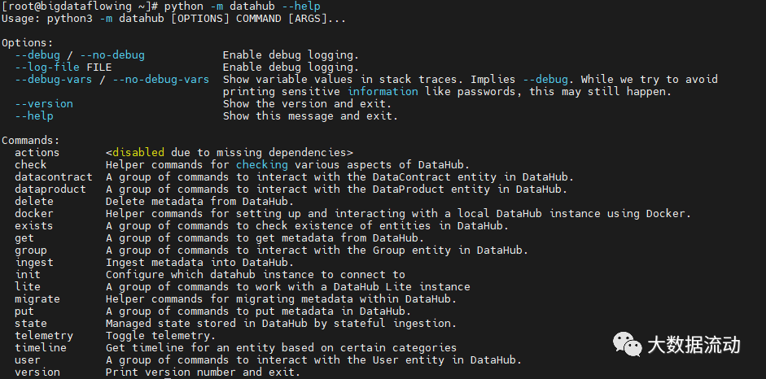This screenshot has height=379, width=766.
Task: Click the migrate command name
Action: point(37,299)
